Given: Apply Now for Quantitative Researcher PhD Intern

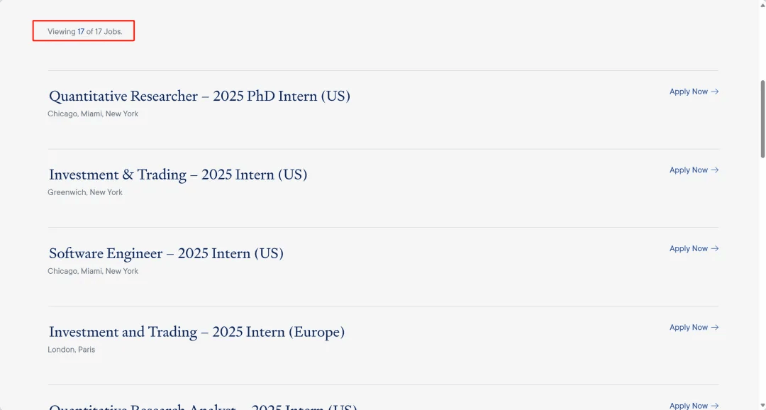Looking at the screenshot, I should click(688, 92).
